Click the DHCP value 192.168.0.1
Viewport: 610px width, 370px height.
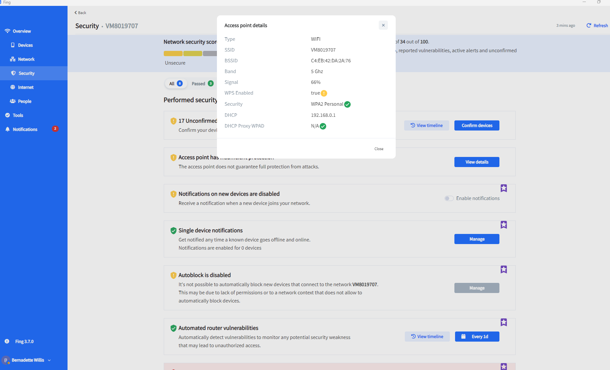(323, 115)
